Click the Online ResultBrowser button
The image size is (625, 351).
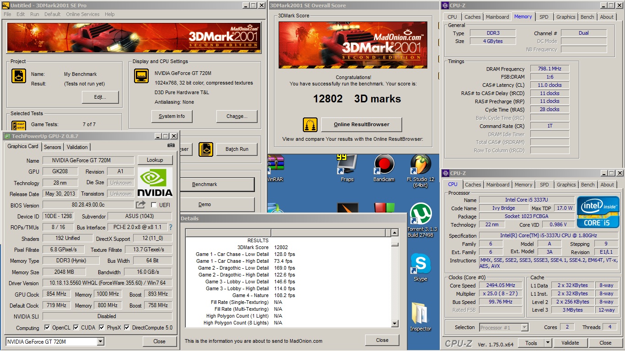pyautogui.click(x=361, y=124)
